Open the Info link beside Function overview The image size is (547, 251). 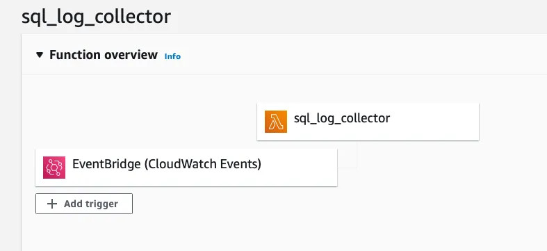pos(172,56)
